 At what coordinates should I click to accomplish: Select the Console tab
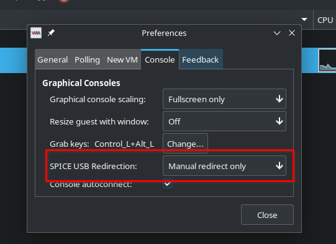tap(160, 60)
